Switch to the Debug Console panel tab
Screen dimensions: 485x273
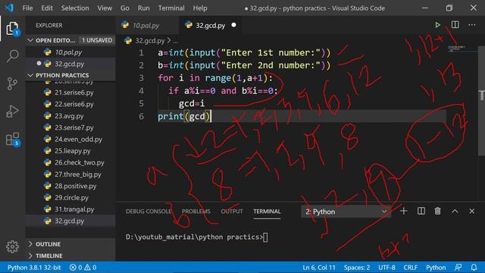click(149, 212)
